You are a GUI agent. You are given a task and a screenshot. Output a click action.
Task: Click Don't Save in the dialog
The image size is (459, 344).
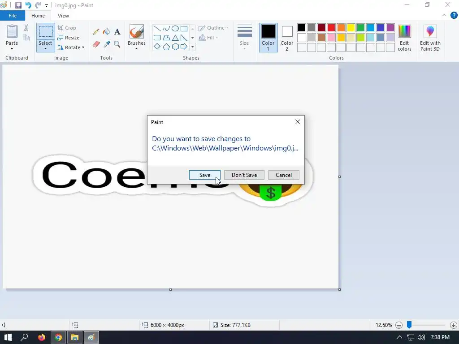(244, 175)
